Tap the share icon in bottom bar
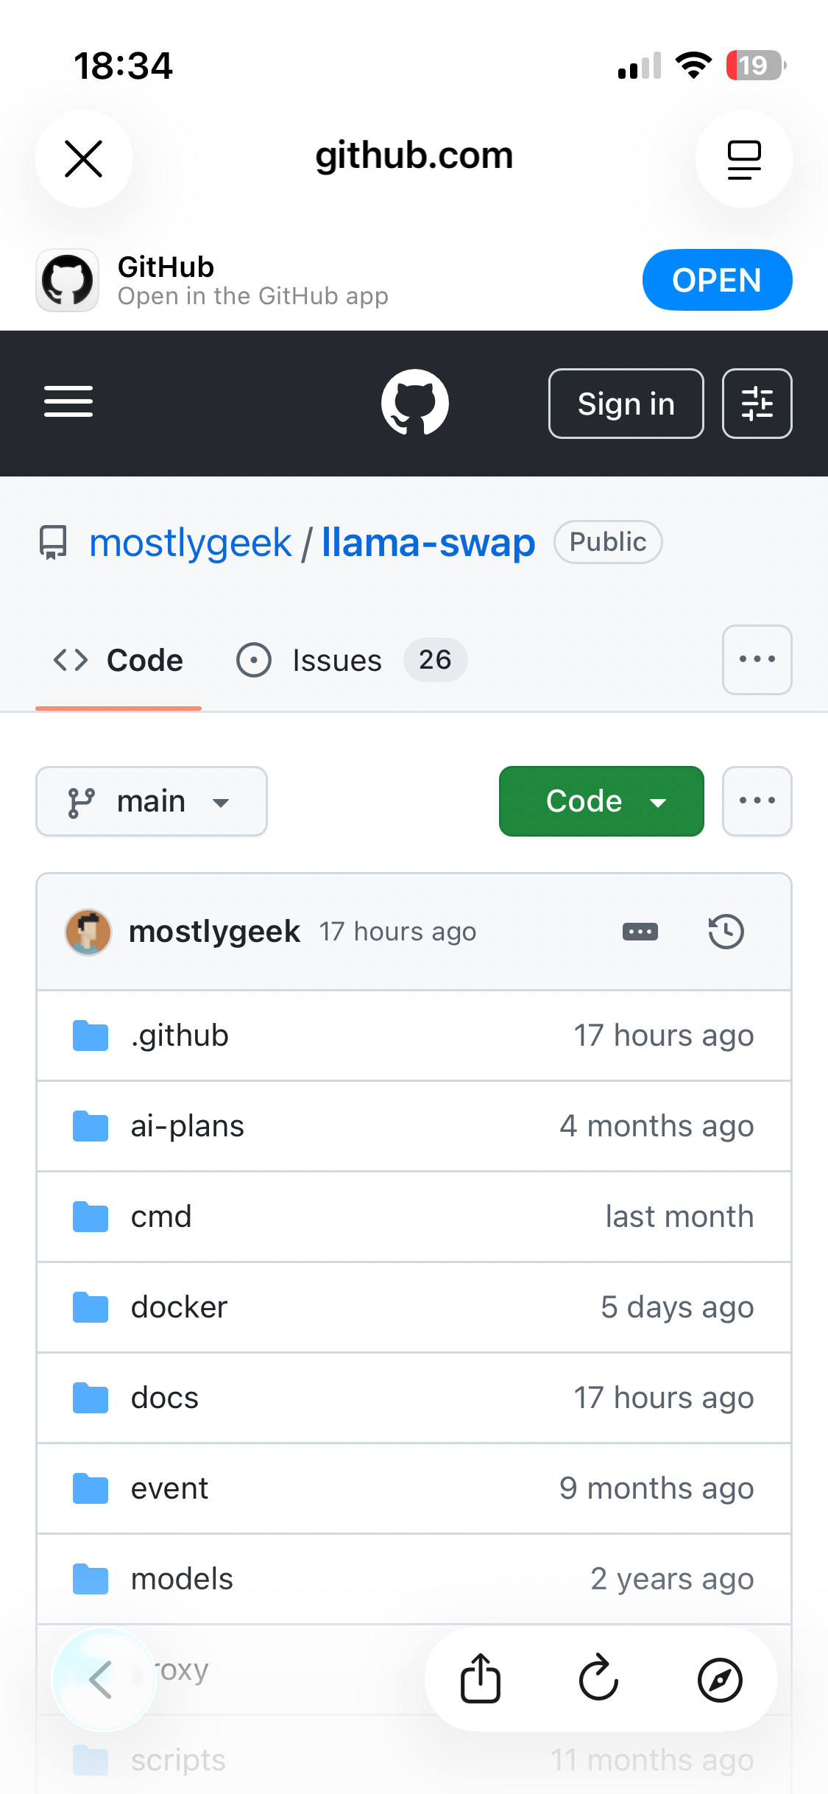 [x=481, y=1680]
